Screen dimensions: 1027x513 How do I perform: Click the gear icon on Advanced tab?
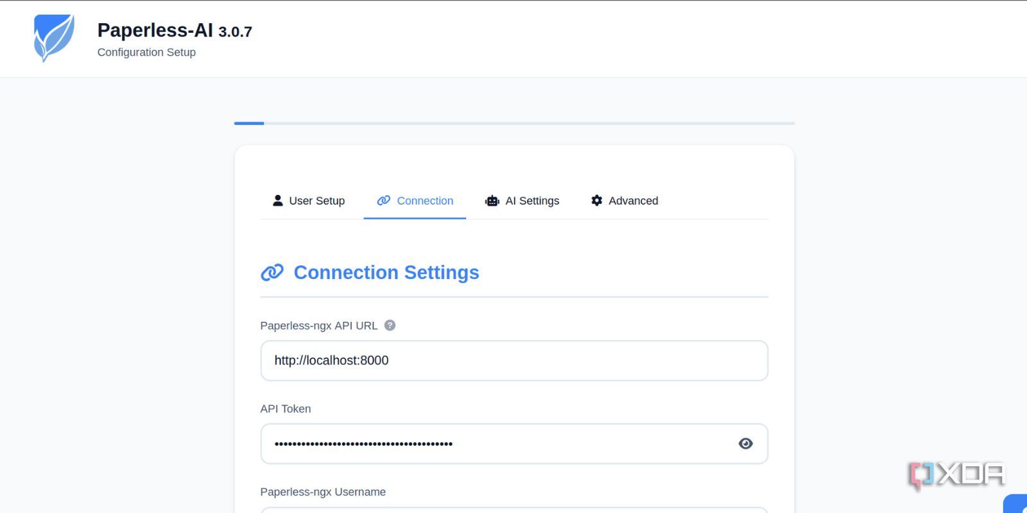[596, 201]
